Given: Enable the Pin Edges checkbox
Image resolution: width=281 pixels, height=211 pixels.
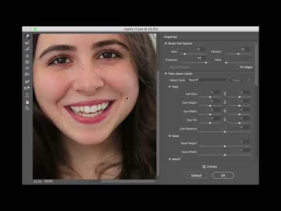Looking at the screenshot, I should (237, 67).
